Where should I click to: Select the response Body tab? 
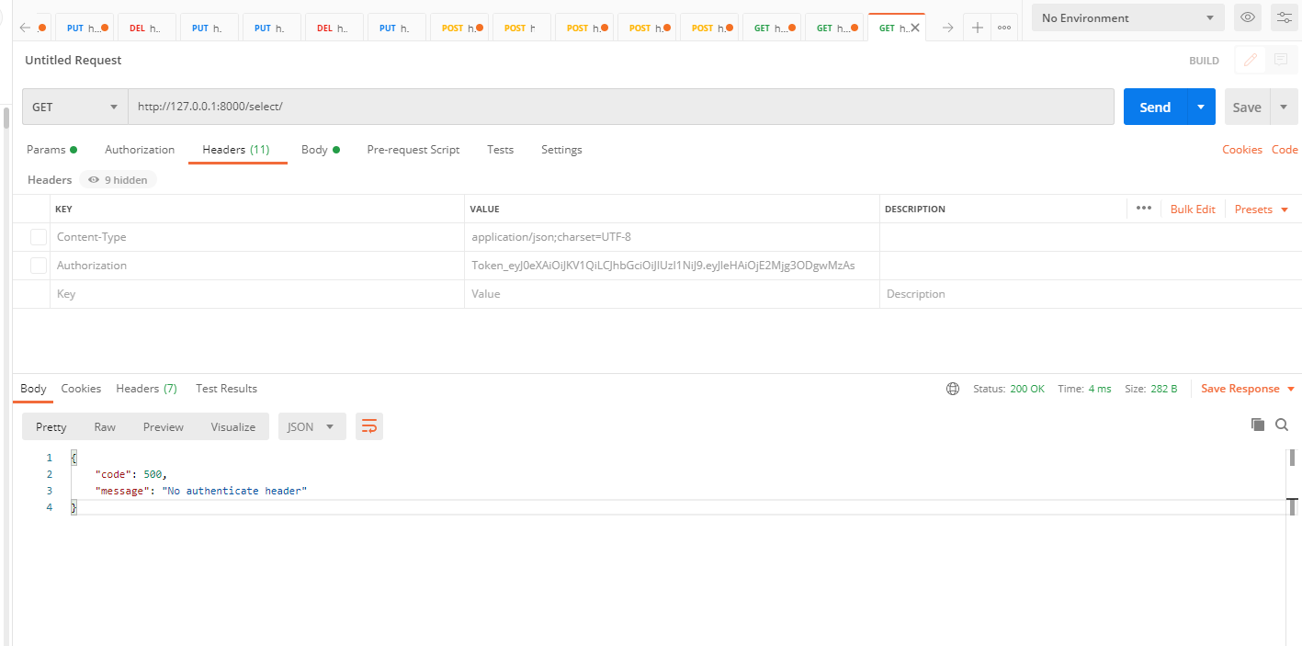click(33, 389)
